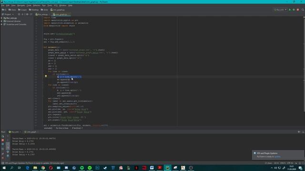Open the run configuration dropdown
Image resolution: width=305 pixels, height=171 pixels.
[x=280, y=9]
